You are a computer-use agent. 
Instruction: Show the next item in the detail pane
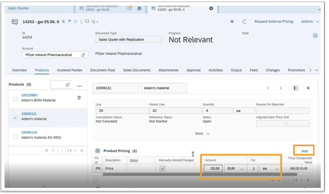coord(280,88)
